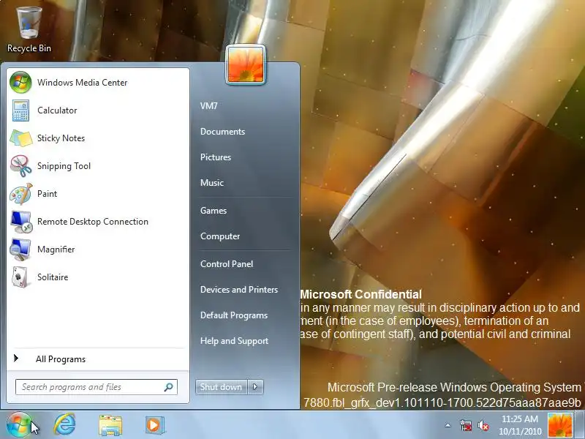Click the Snipping Tool text label

tap(64, 166)
